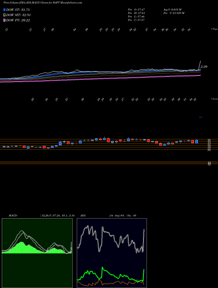Select the 'DOW MT: 32.91' label
The image size is (218, 288).
[x=18, y=15]
